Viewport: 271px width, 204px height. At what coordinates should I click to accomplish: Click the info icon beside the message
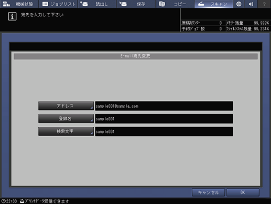pos(12,16)
